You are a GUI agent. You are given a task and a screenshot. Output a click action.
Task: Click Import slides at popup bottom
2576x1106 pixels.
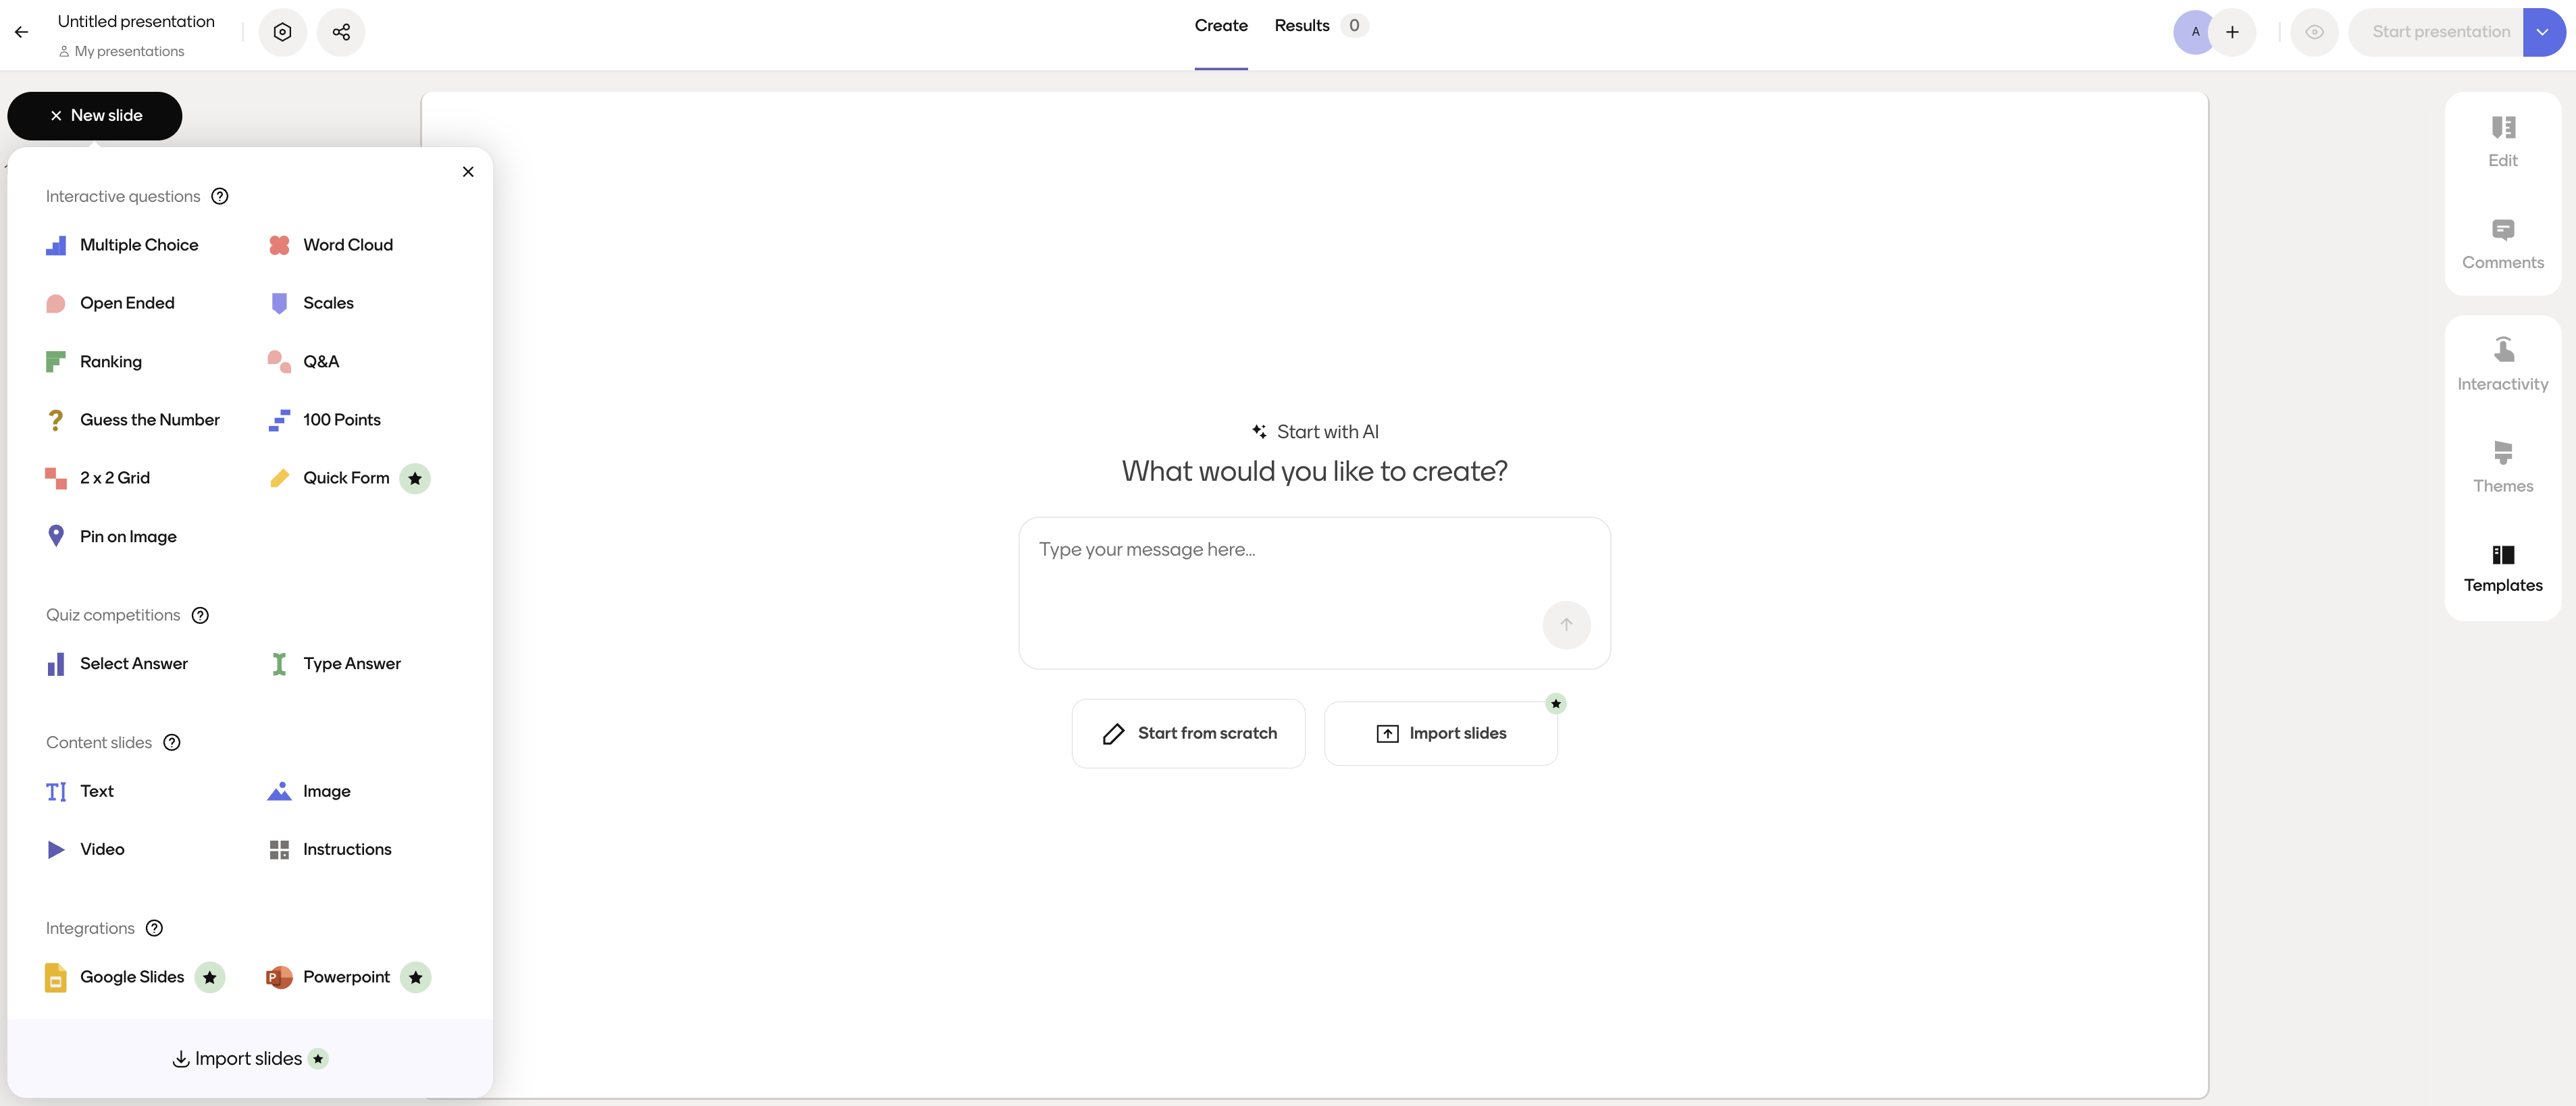click(x=250, y=1059)
